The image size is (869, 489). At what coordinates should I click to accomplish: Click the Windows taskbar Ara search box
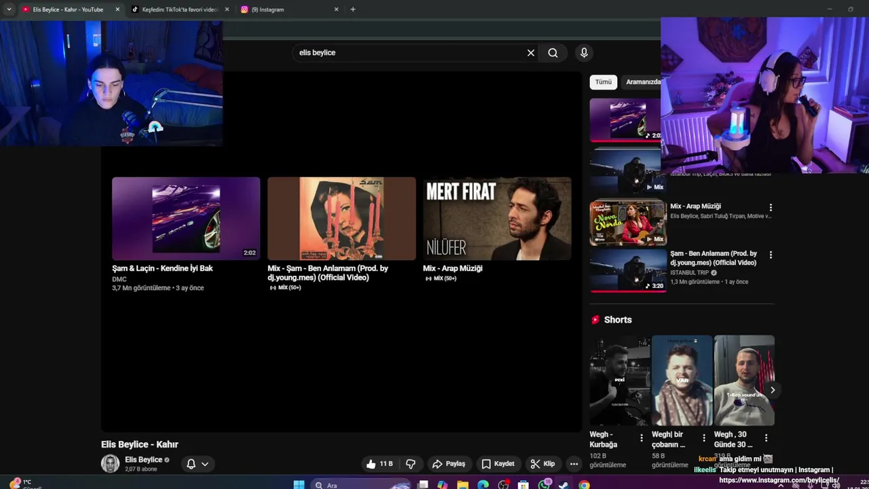pyautogui.click(x=360, y=485)
